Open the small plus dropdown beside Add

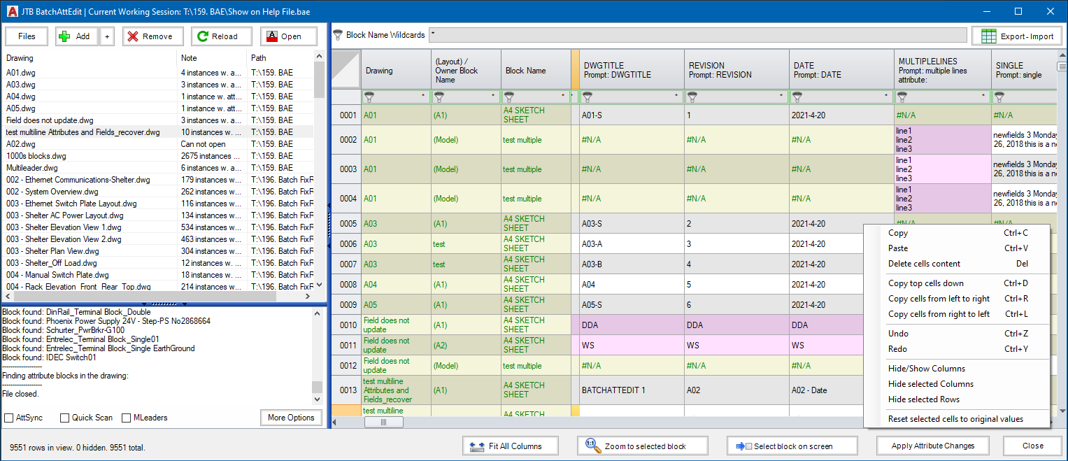click(107, 36)
